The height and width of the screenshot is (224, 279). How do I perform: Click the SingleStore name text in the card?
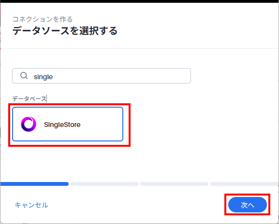point(62,125)
